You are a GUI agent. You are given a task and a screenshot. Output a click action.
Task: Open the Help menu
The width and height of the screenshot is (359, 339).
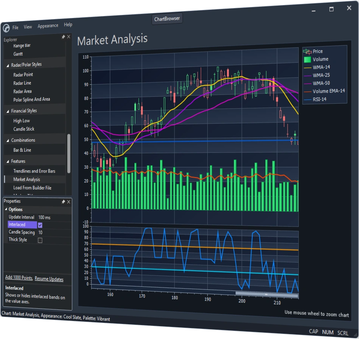68,25
